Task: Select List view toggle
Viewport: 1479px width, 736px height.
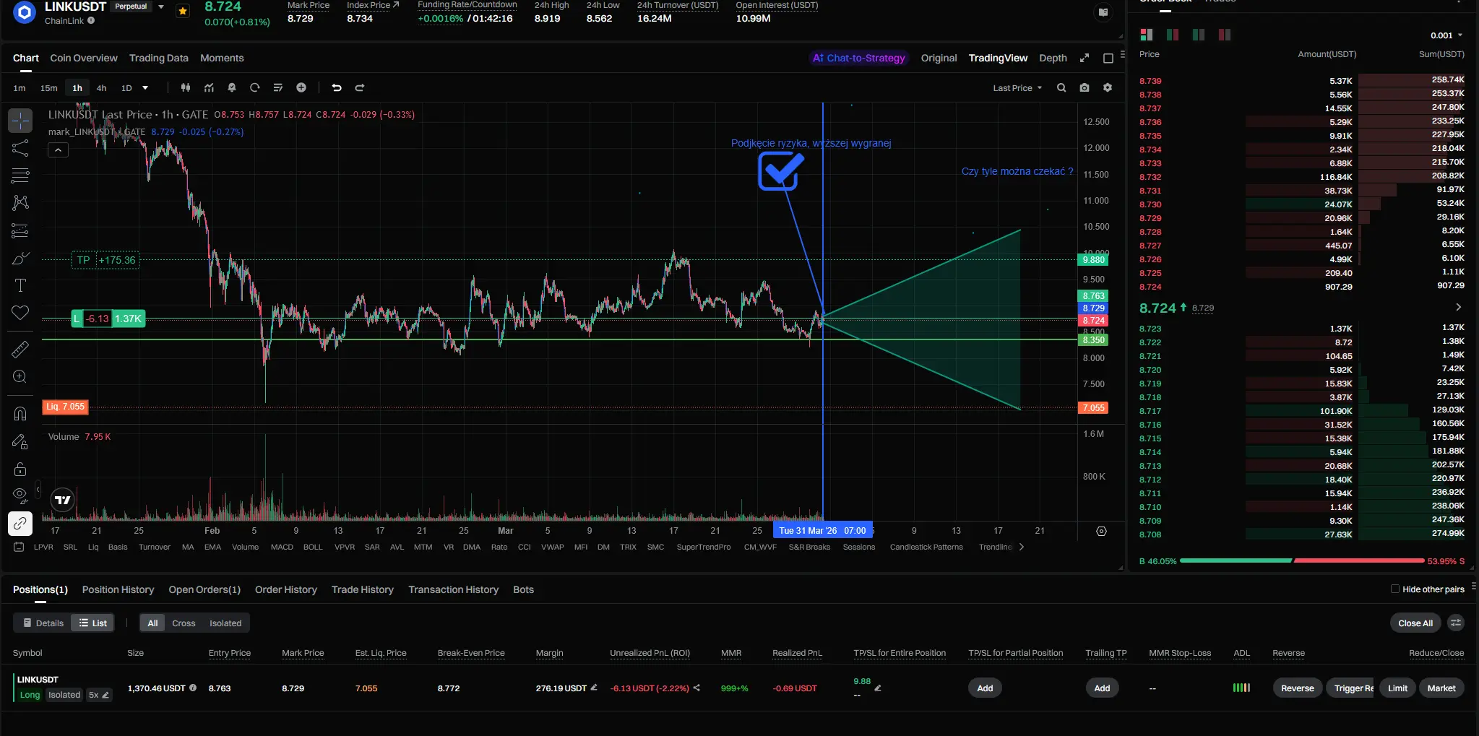Action: (92, 623)
